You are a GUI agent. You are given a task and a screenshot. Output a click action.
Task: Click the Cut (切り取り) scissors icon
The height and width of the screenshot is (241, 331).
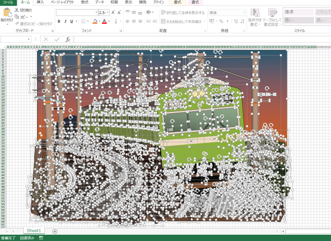point(17,11)
